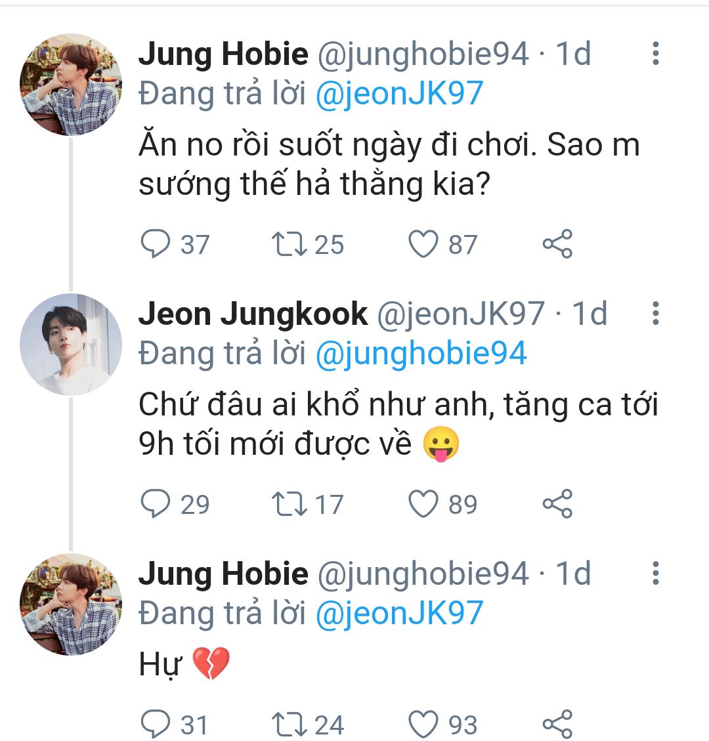Open Jeon Jungkook display name

click(x=253, y=314)
